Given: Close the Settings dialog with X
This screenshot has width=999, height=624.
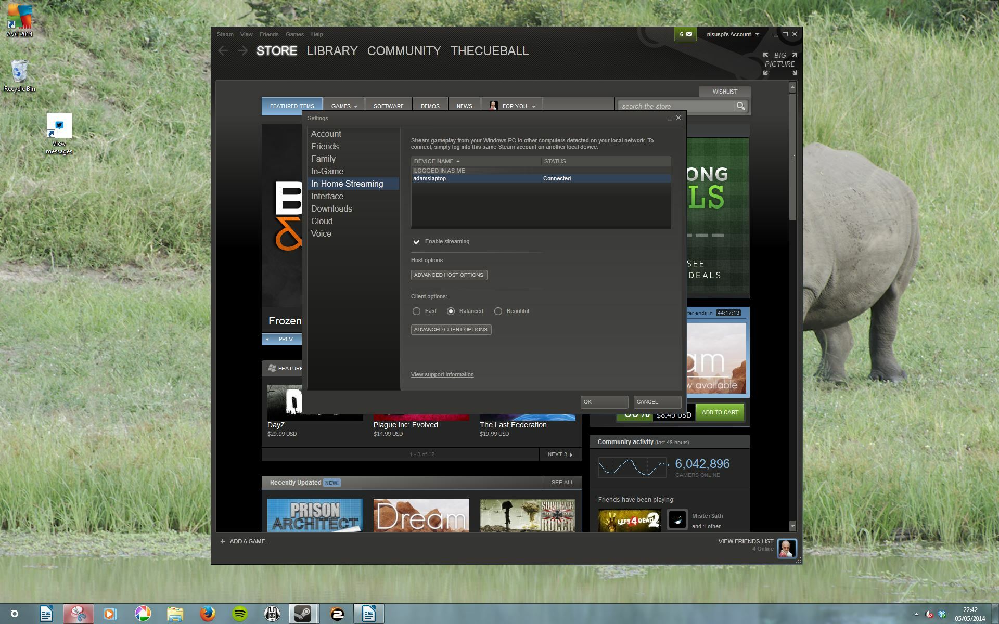Looking at the screenshot, I should click(678, 118).
